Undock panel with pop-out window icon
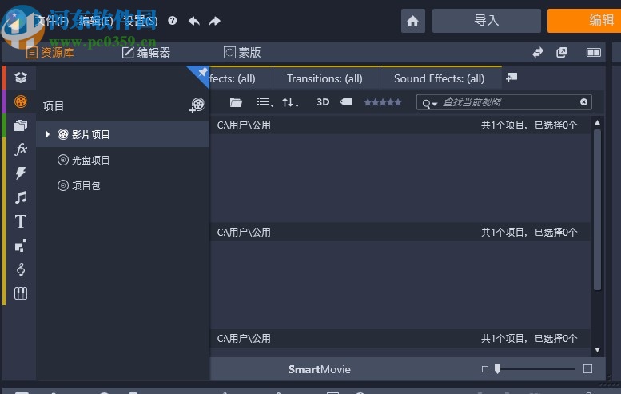The height and width of the screenshot is (394, 621). pos(562,52)
